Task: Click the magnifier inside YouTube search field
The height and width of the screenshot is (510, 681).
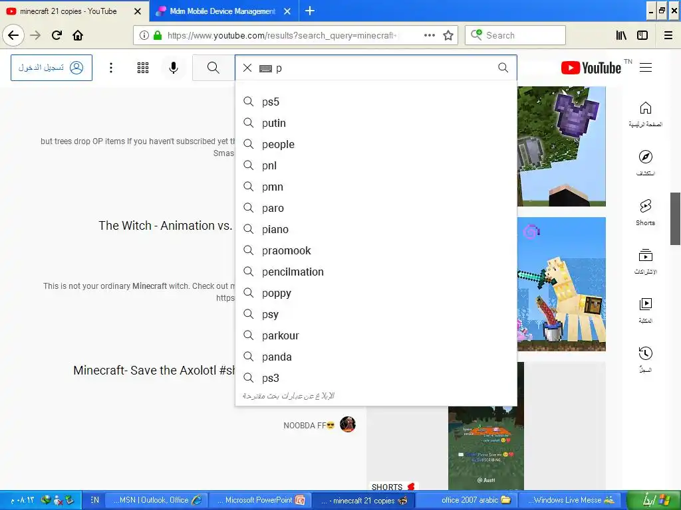Action: 503,67
